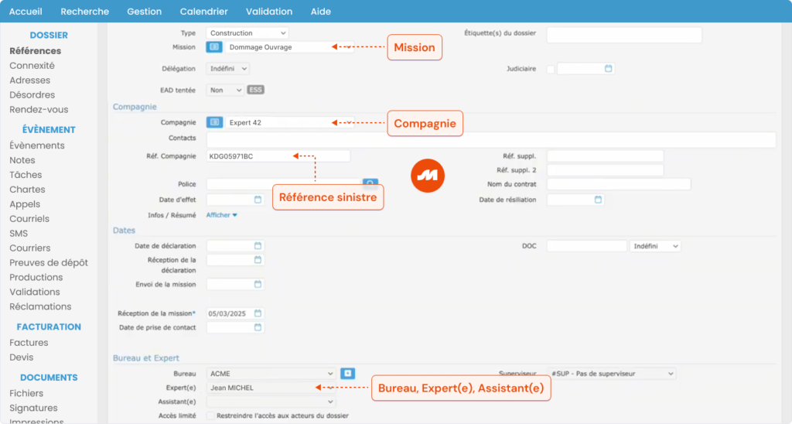Open the Recherche menu
792x424 pixels.
[85, 11]
